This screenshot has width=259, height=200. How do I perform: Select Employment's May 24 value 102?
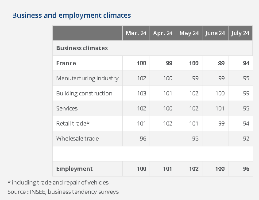194,169
